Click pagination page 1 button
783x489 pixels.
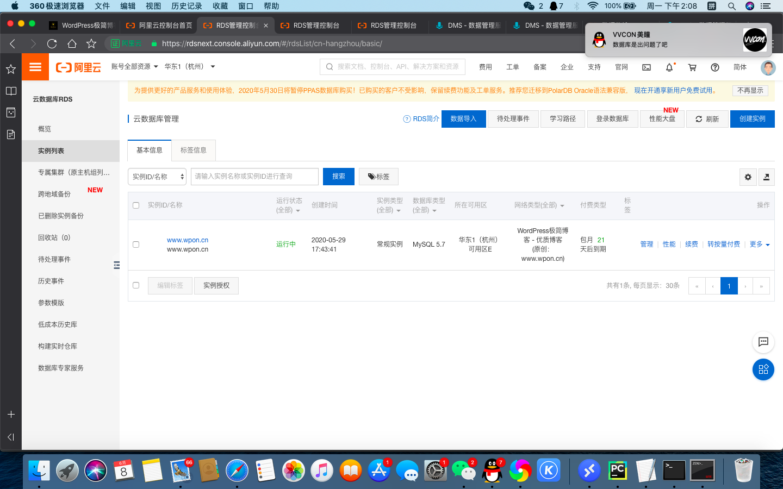coord(729,286)
